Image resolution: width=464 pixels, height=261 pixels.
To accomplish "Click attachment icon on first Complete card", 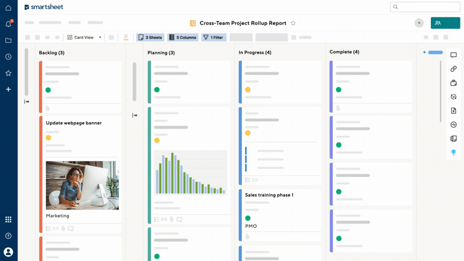I will tap(338, 108).
